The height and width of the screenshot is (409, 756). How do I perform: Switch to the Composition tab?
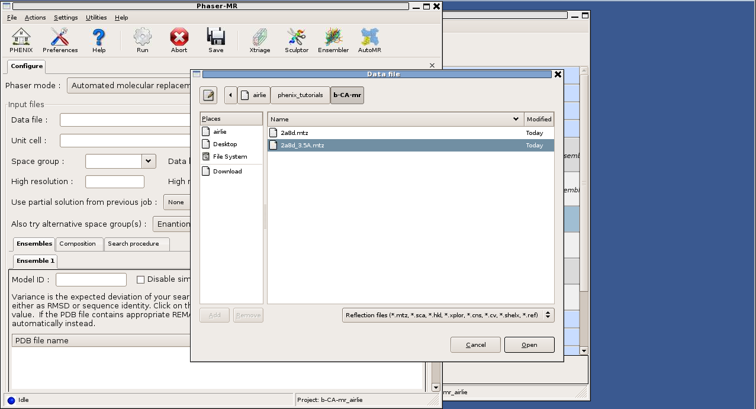[78, 244]
